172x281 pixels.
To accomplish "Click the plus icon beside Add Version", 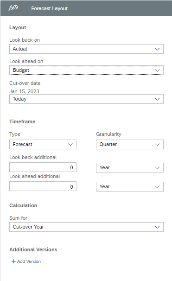I will coord(13,261).
